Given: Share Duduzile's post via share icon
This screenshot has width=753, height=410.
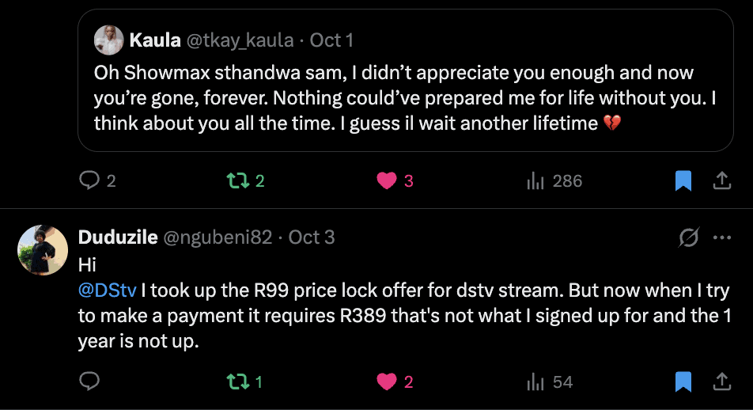Looking at the screenshot, I should tap(722, 382).
